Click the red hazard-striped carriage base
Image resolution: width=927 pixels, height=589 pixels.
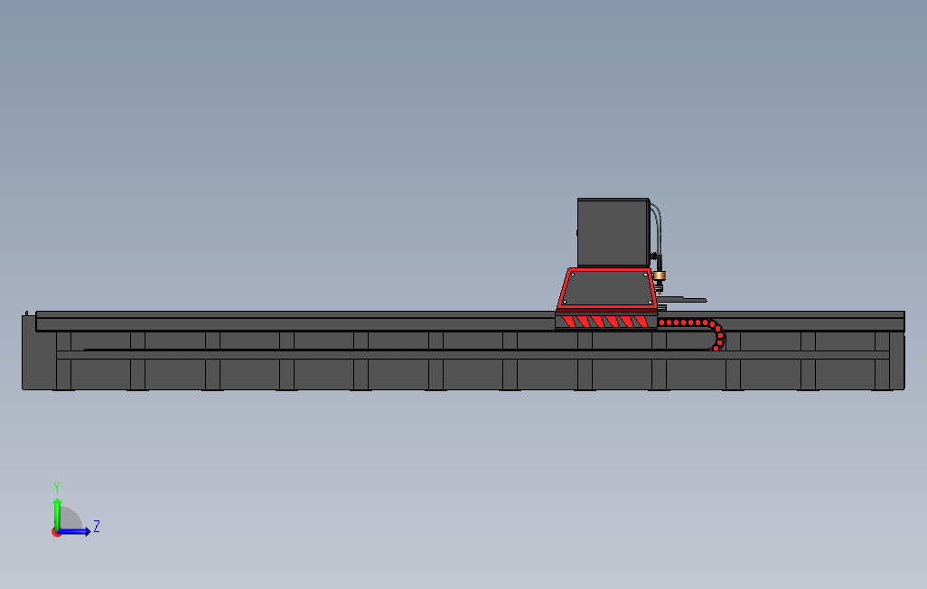coord(606,321)
